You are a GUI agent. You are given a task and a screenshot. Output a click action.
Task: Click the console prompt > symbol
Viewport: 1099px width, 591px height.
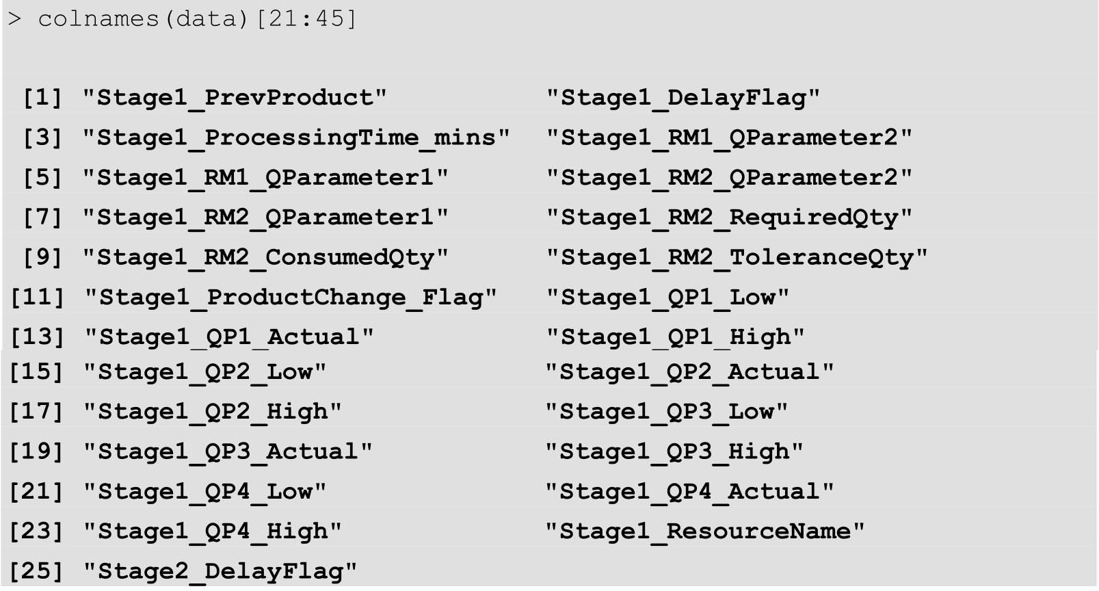pyautogui.click(x=14, y=18)
